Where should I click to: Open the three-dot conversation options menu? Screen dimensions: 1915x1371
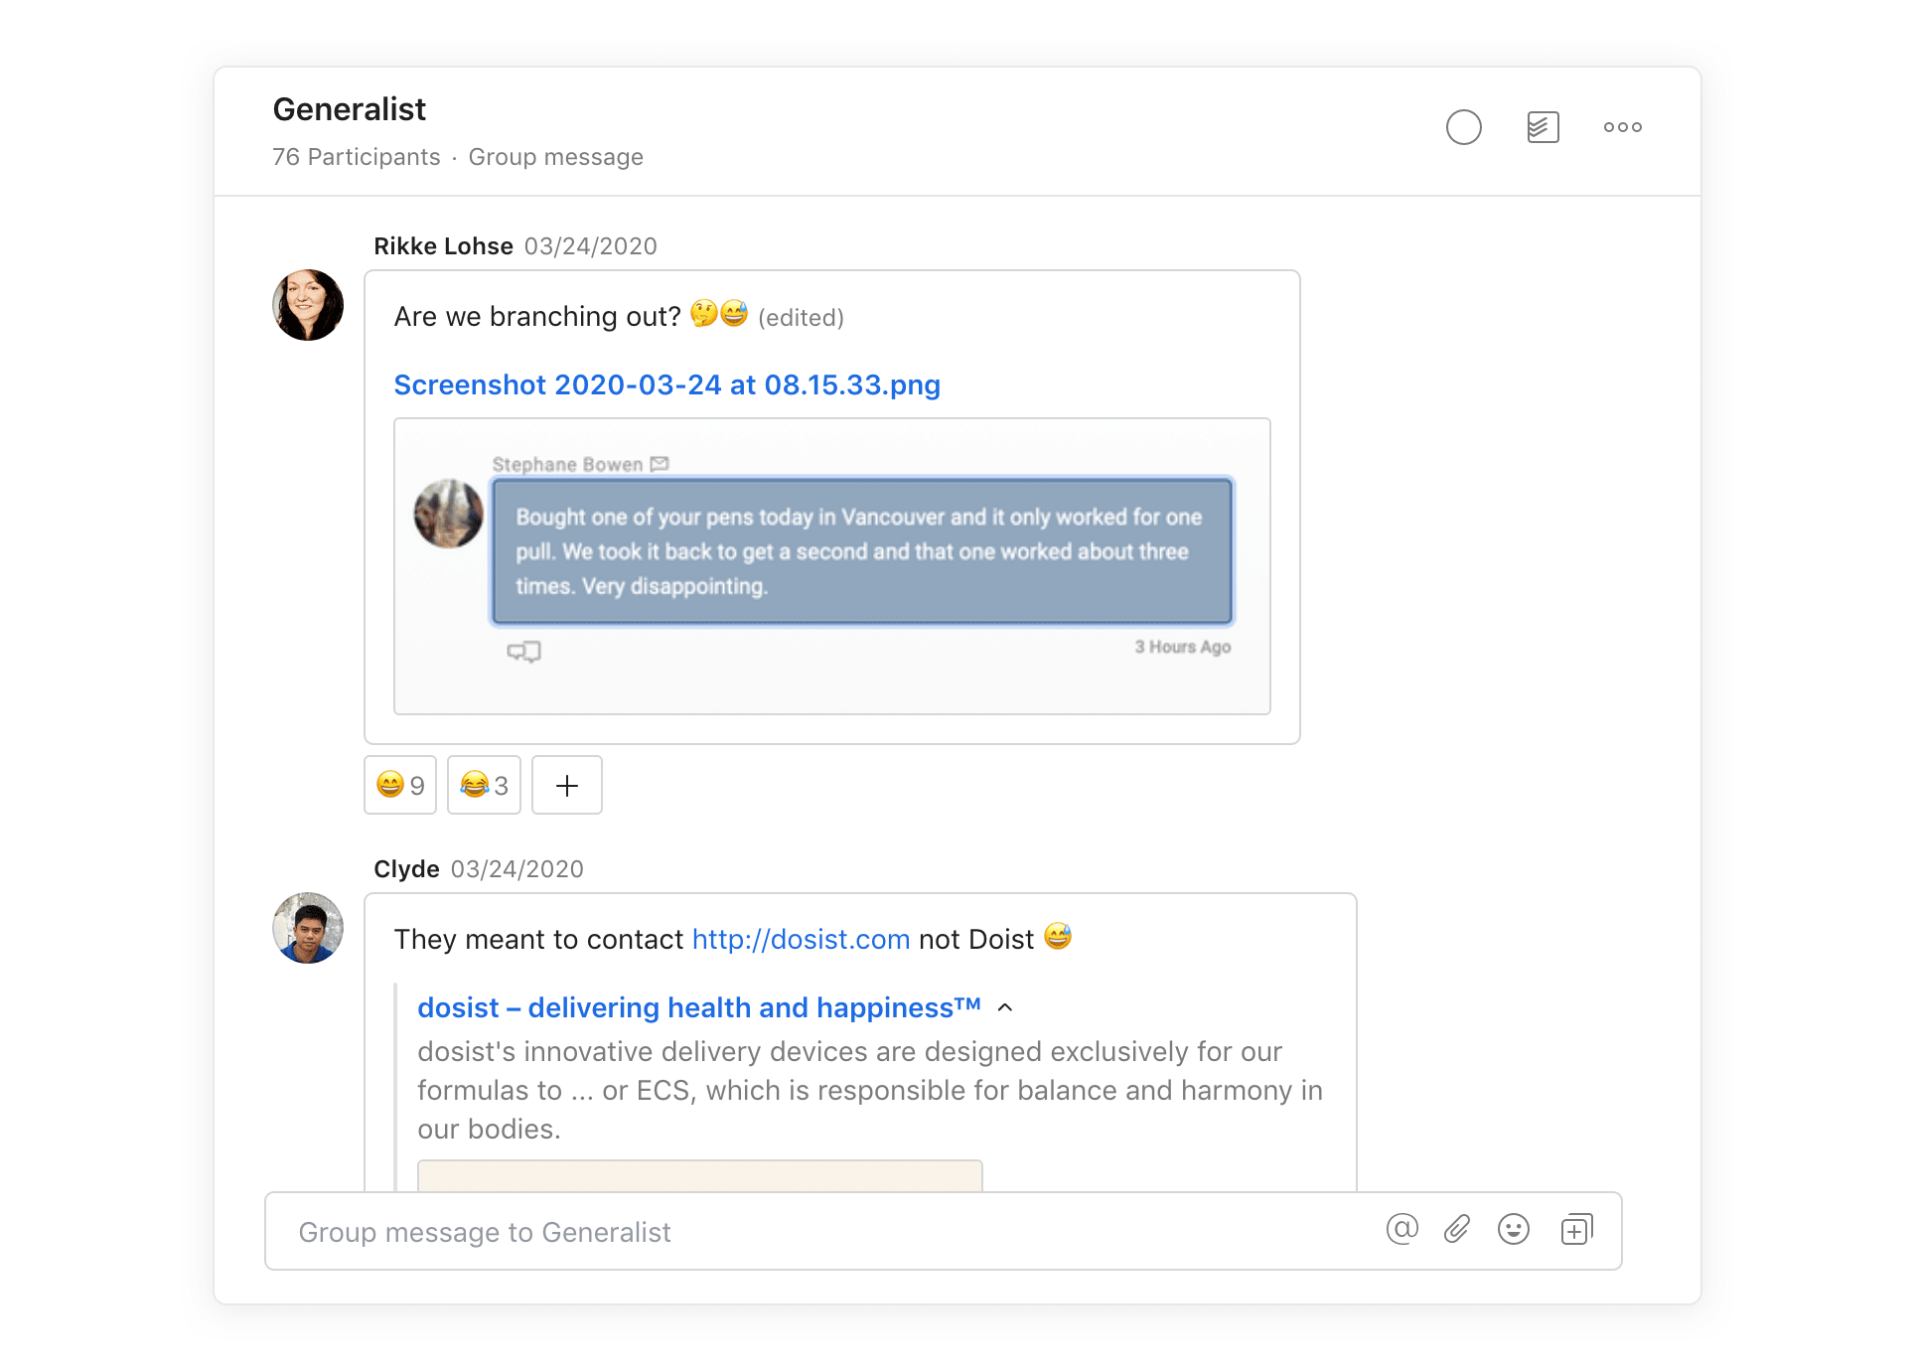click(1622, 127)
